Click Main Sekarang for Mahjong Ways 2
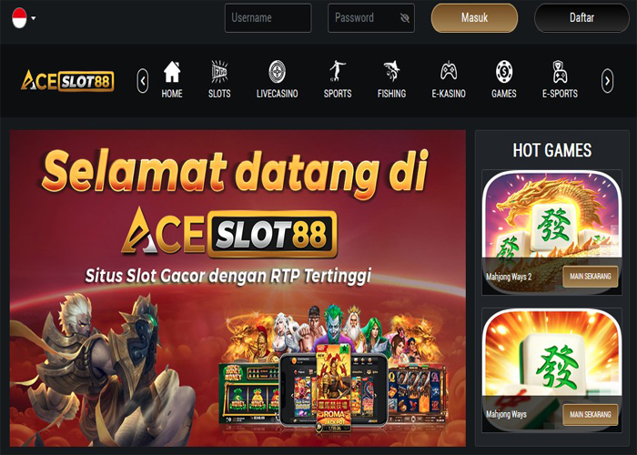 tap(591, 277)
